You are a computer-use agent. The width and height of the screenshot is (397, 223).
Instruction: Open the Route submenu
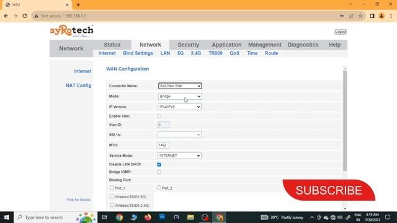click(272, 53)
